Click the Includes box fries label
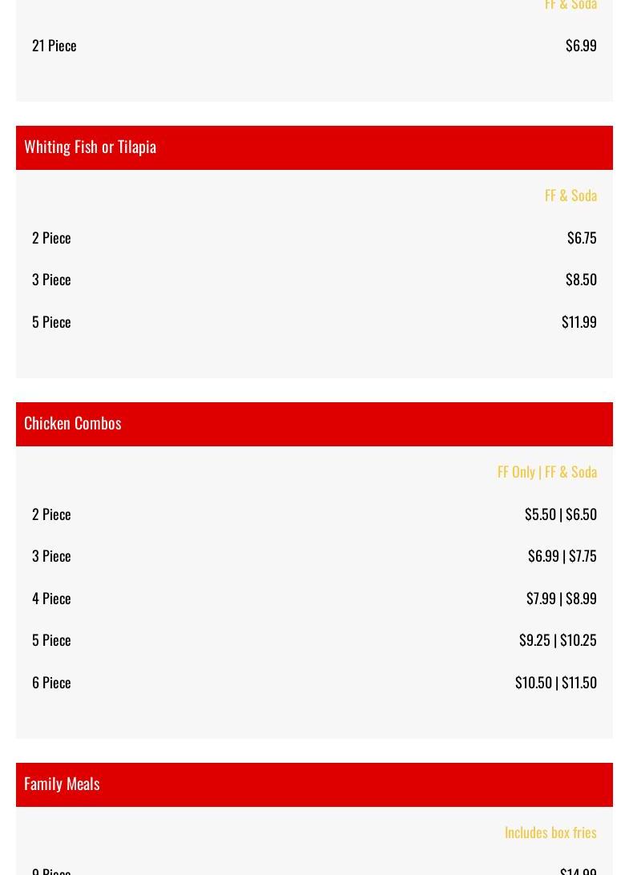The image size is (629, 875). tap(550, 833)
